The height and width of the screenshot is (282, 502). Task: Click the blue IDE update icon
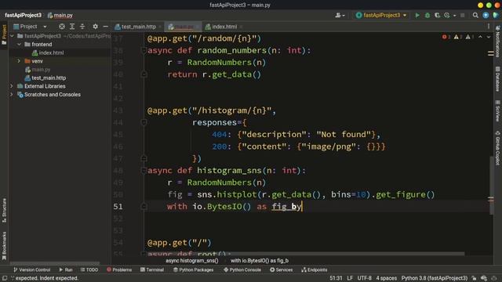point(486,16)
